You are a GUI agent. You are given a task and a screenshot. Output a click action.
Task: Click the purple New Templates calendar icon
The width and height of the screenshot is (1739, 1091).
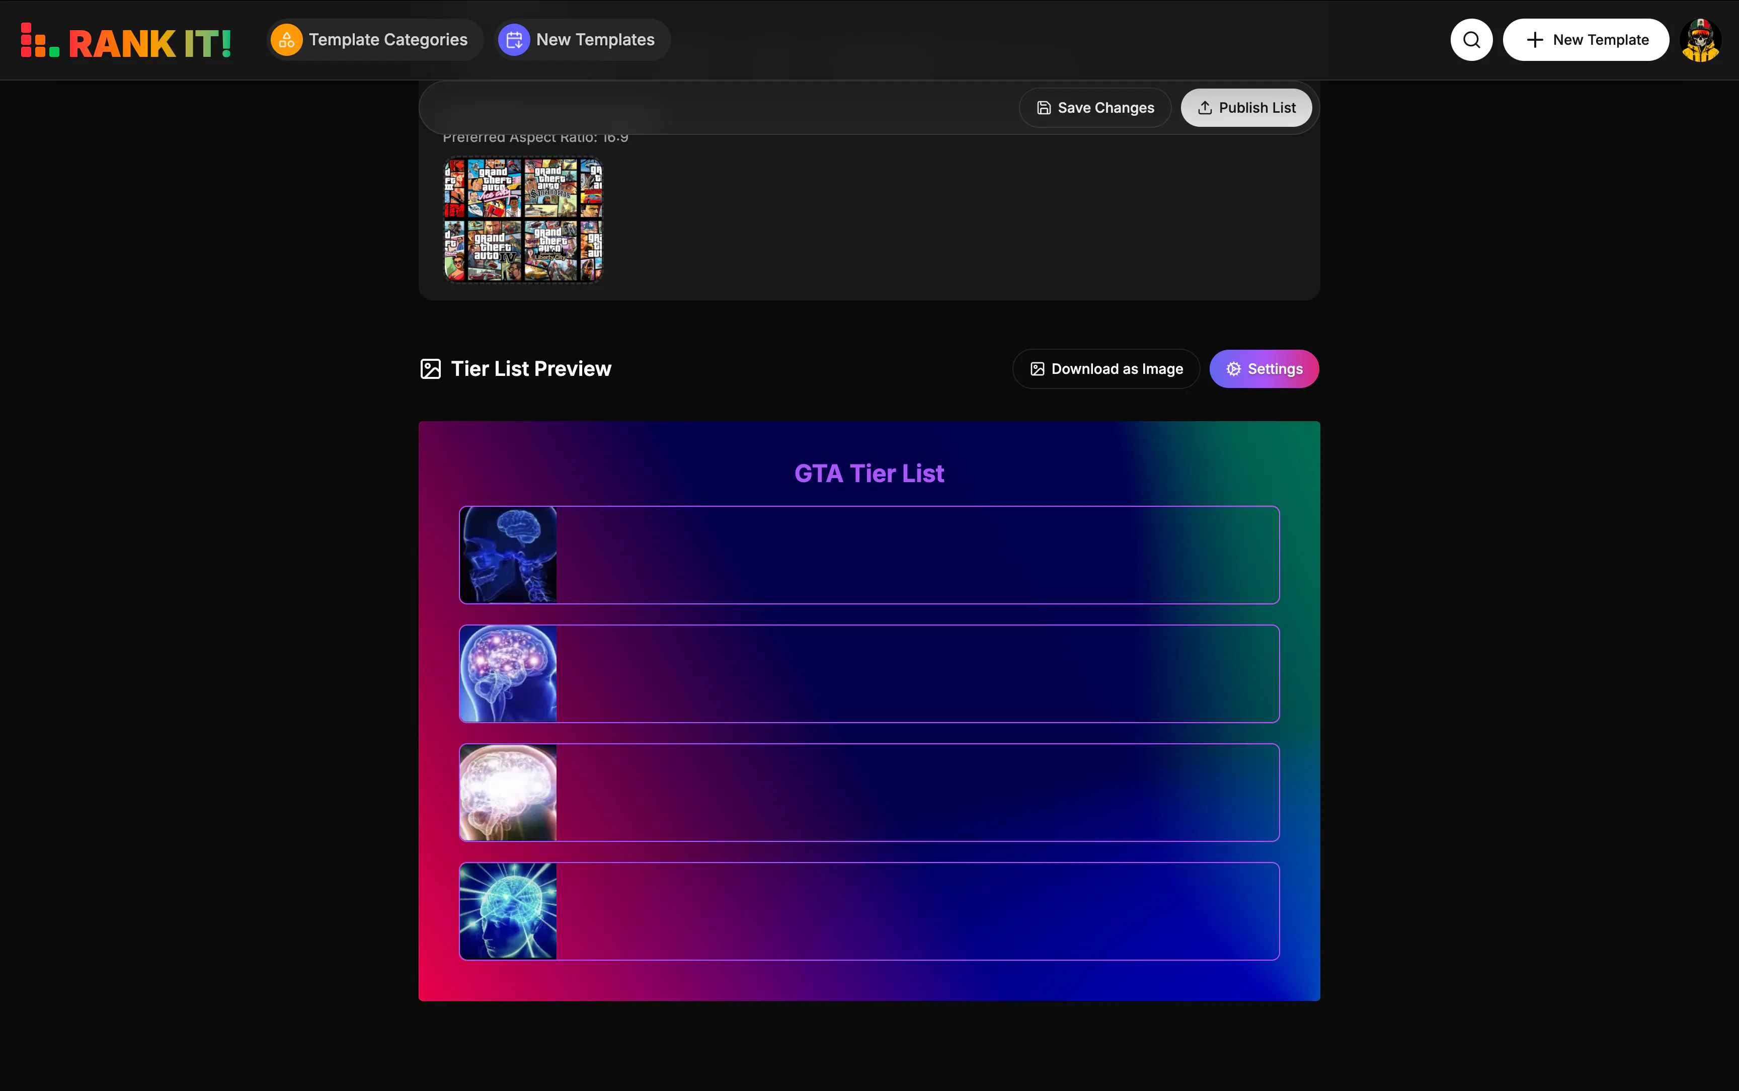click(x=514, y=40)
